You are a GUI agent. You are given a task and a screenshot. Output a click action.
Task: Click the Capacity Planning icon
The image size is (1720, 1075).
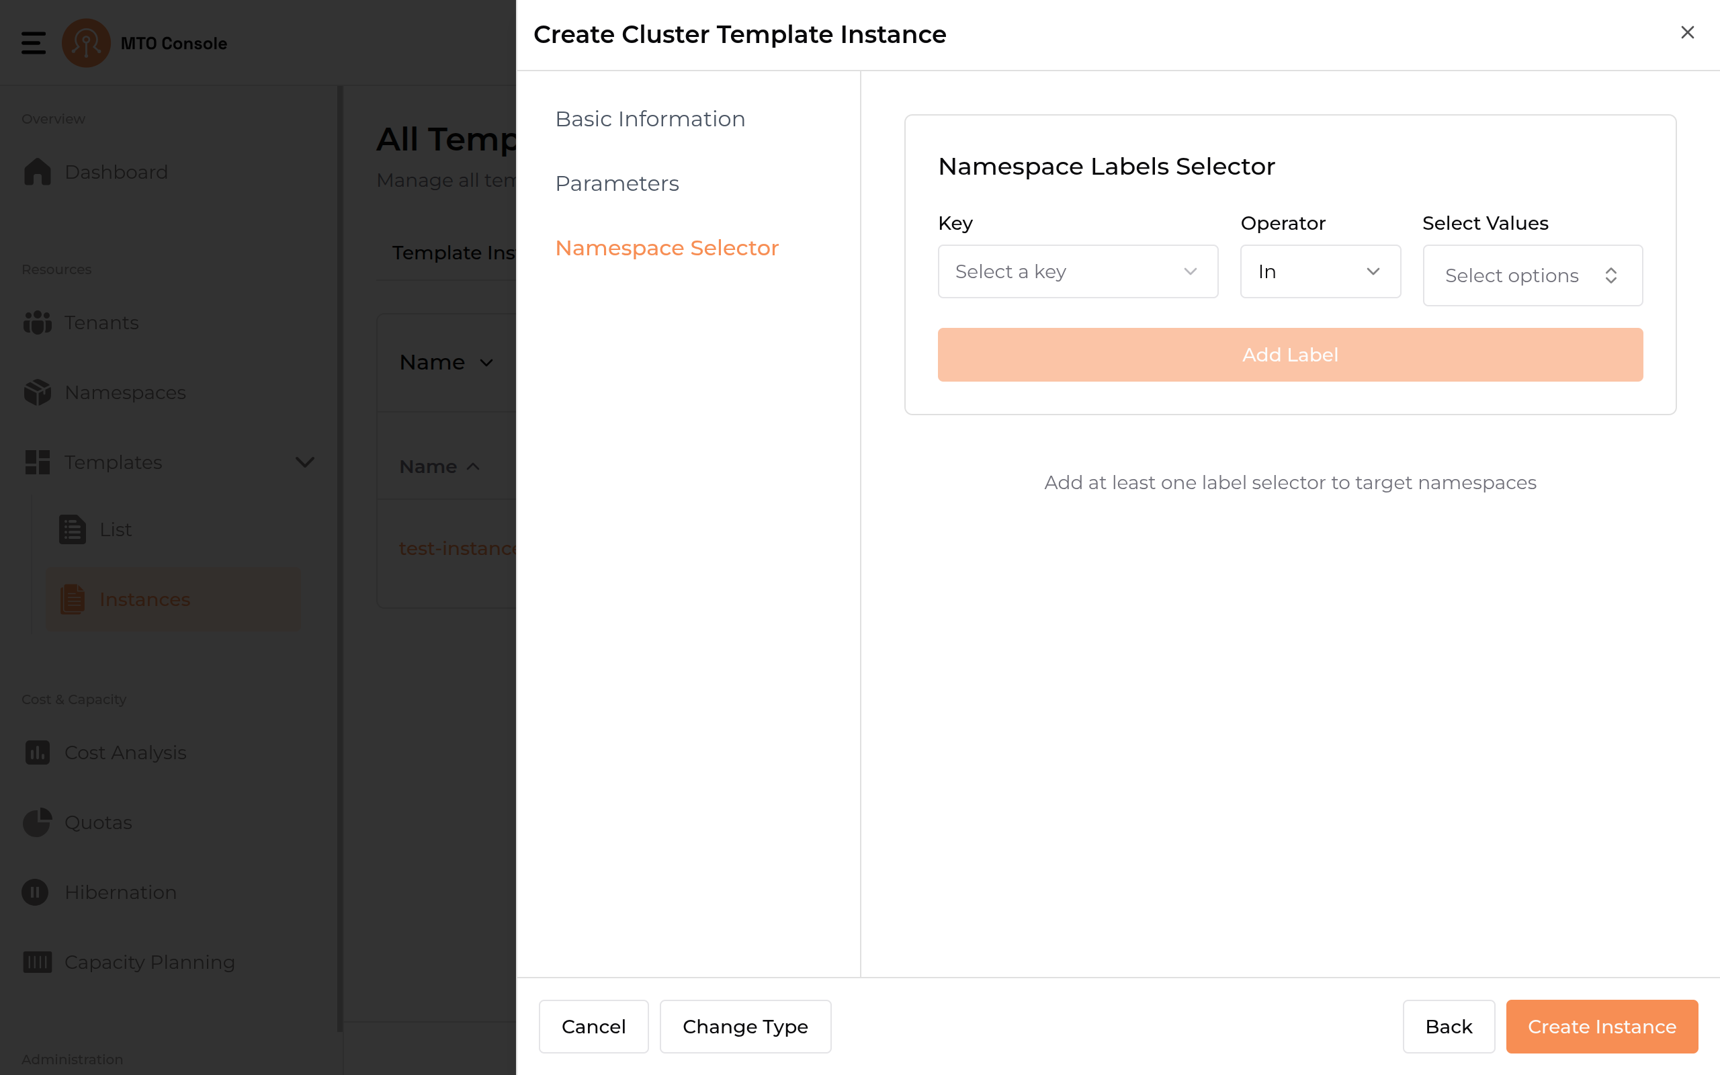click(37, 961)
